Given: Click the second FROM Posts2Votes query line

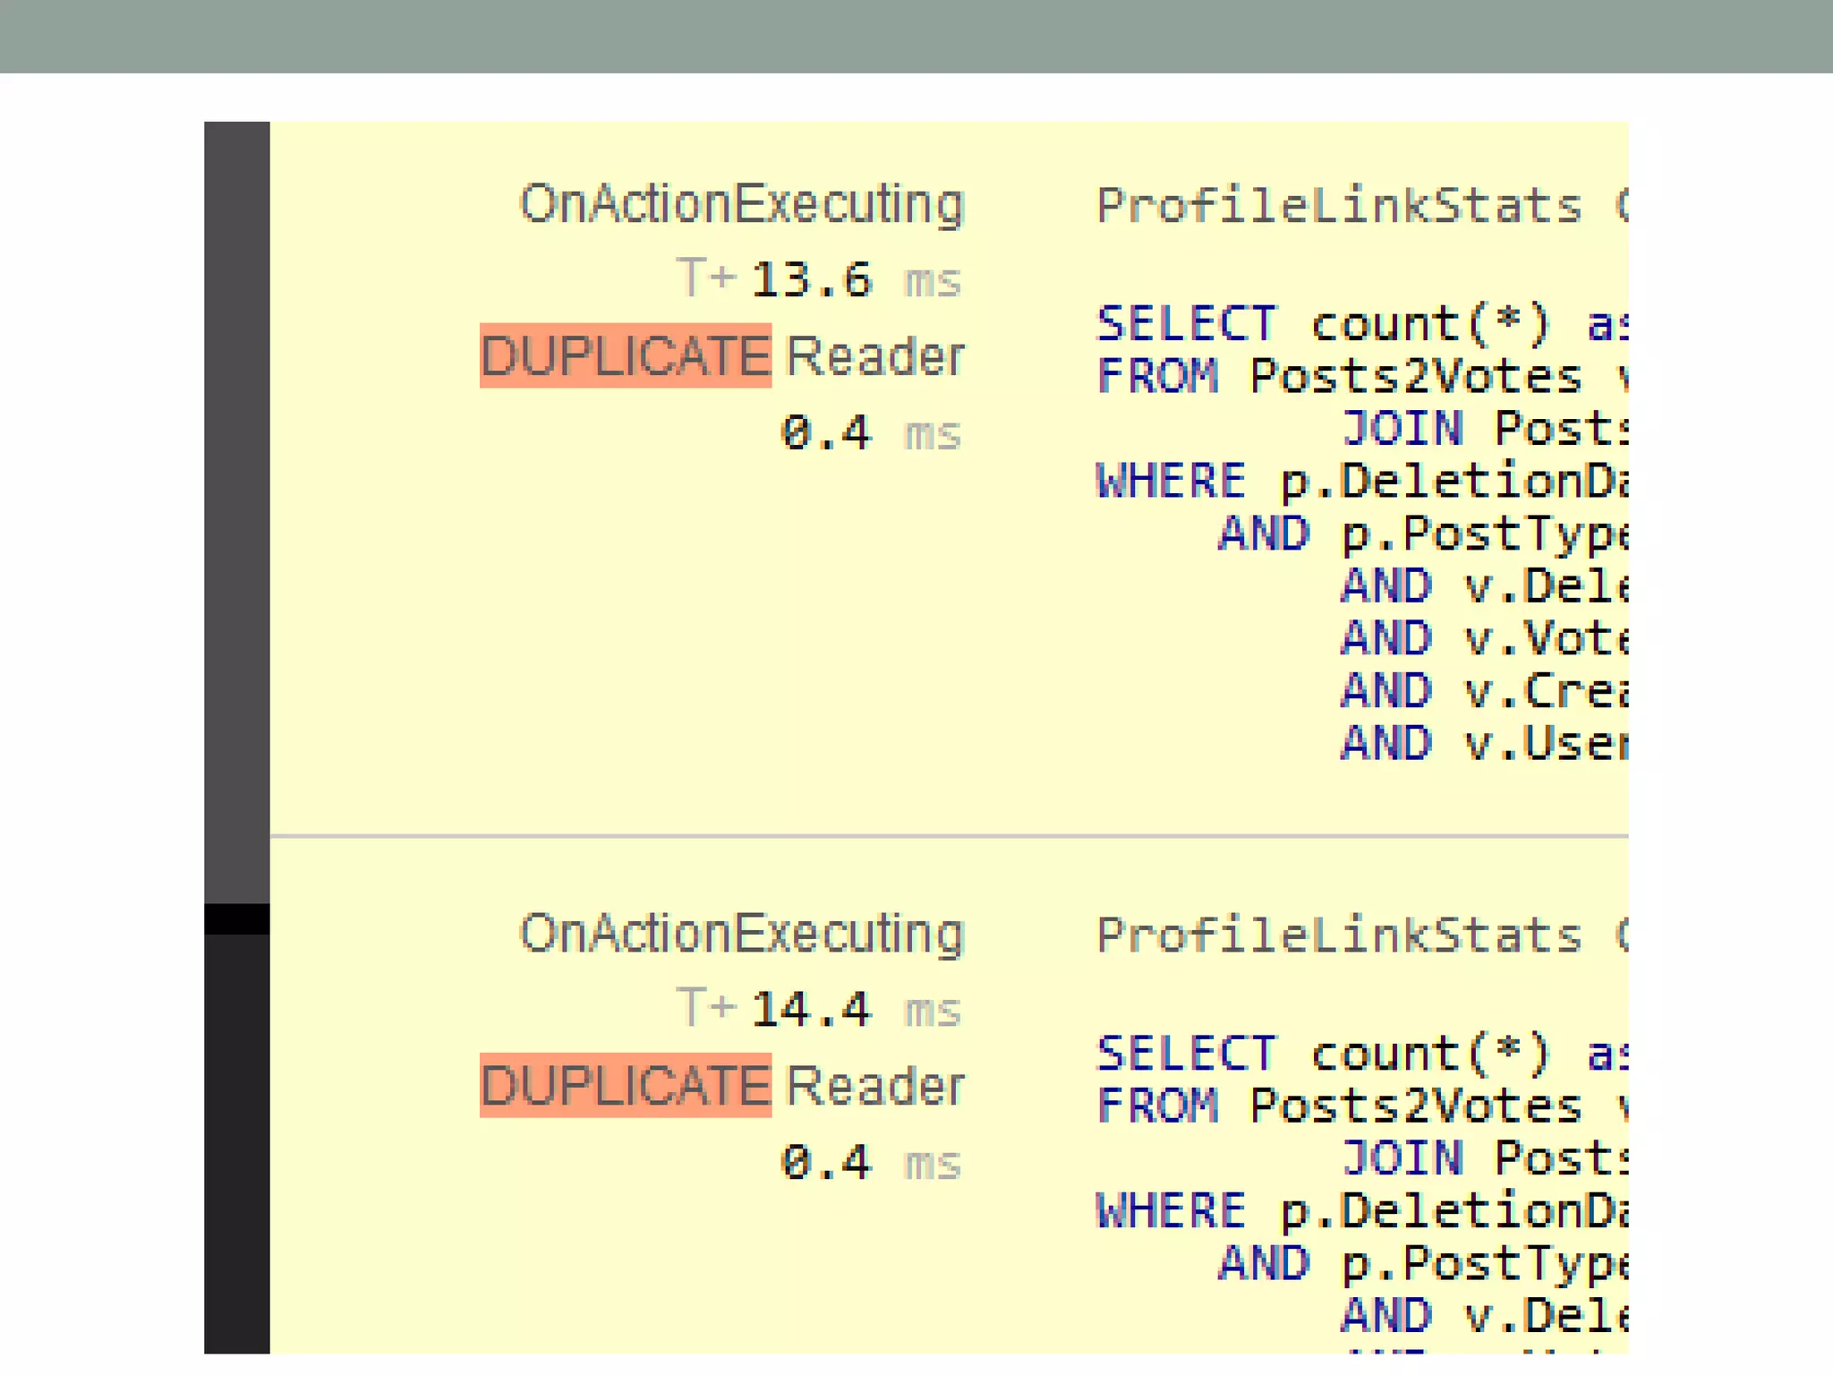Looking at the screenshot, I should pos(1360,1106).
